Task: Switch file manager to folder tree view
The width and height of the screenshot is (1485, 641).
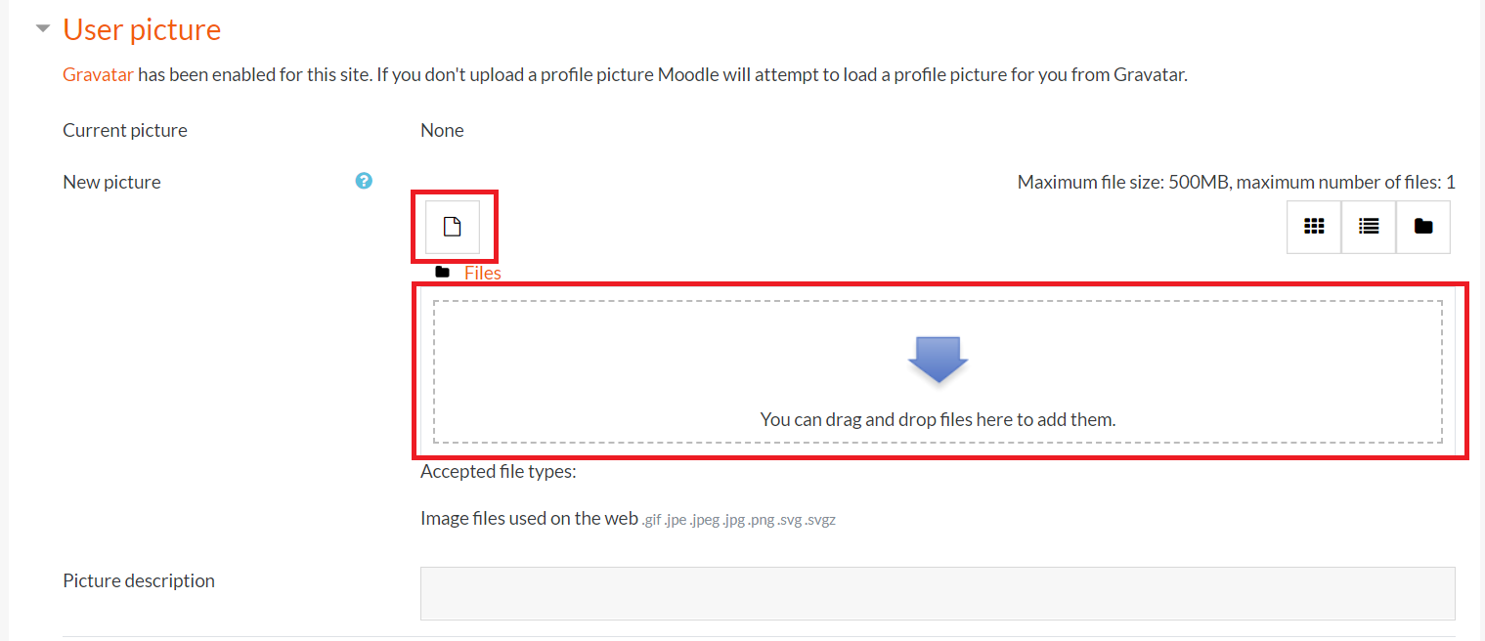Action: (x=1423, y=227)
